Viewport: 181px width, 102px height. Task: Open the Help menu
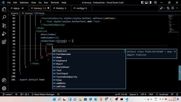(x=64, y=3)
